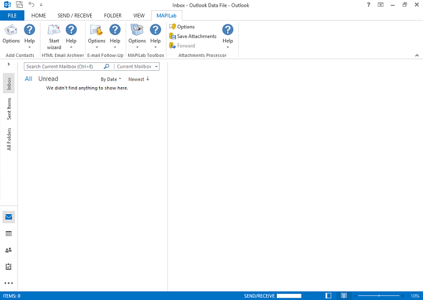The width and height of the screenshot is (423, 300).
Task: Switch to the SEND / RECEIVE tab
Action: coord(75,15)
